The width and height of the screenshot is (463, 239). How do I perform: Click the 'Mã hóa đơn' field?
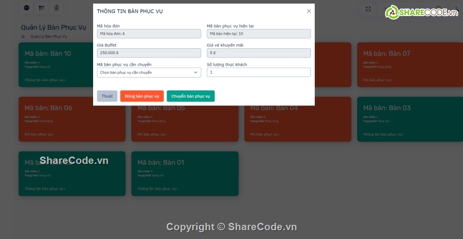(149, 34)
